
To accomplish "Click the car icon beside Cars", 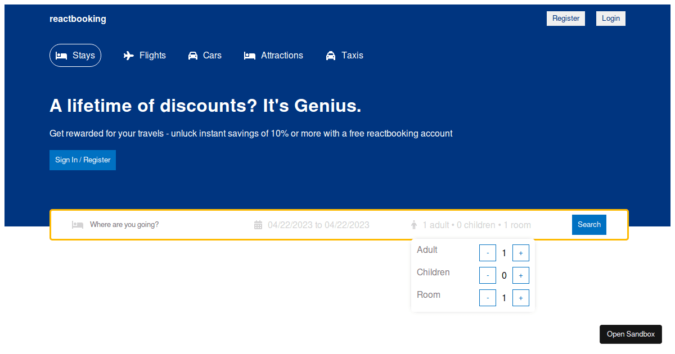I will click(x=193, y=56).
